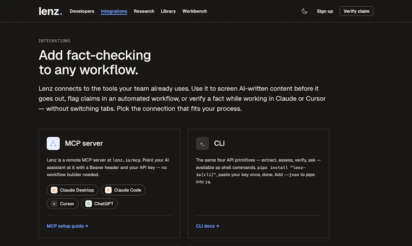
Task: Toggle dark mode moon icon
Action: click(x=305, y=11)
